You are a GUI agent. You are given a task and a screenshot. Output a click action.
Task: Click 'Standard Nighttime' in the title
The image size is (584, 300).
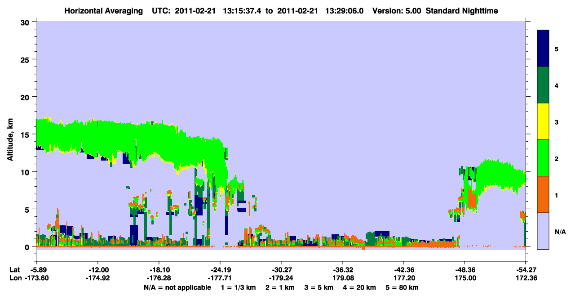pyautogui.click(x=462, y=10)
